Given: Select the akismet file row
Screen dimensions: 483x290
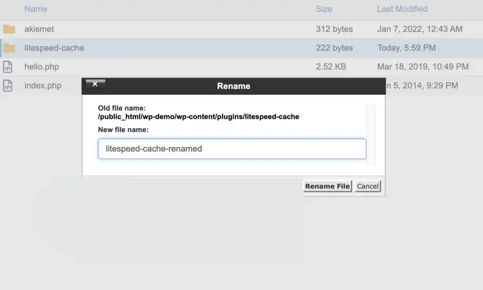Looking at the screenshot, I should tap(189, 29).
